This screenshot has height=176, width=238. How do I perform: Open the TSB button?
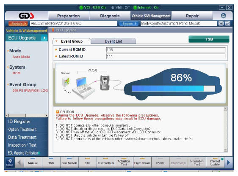coord(209,39)
